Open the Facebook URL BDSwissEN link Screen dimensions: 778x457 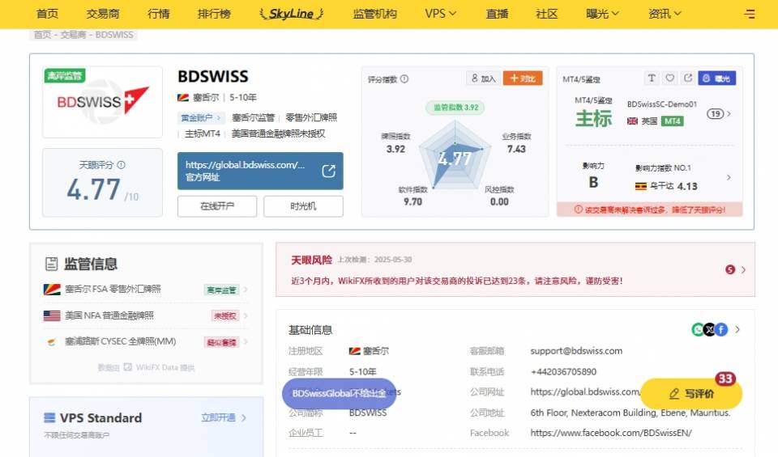pos(611,433)
